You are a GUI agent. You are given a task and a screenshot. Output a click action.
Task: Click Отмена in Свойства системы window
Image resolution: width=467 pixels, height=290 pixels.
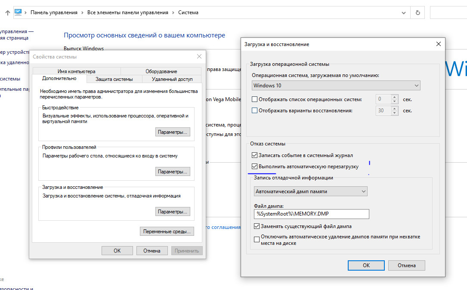point(152,251)
